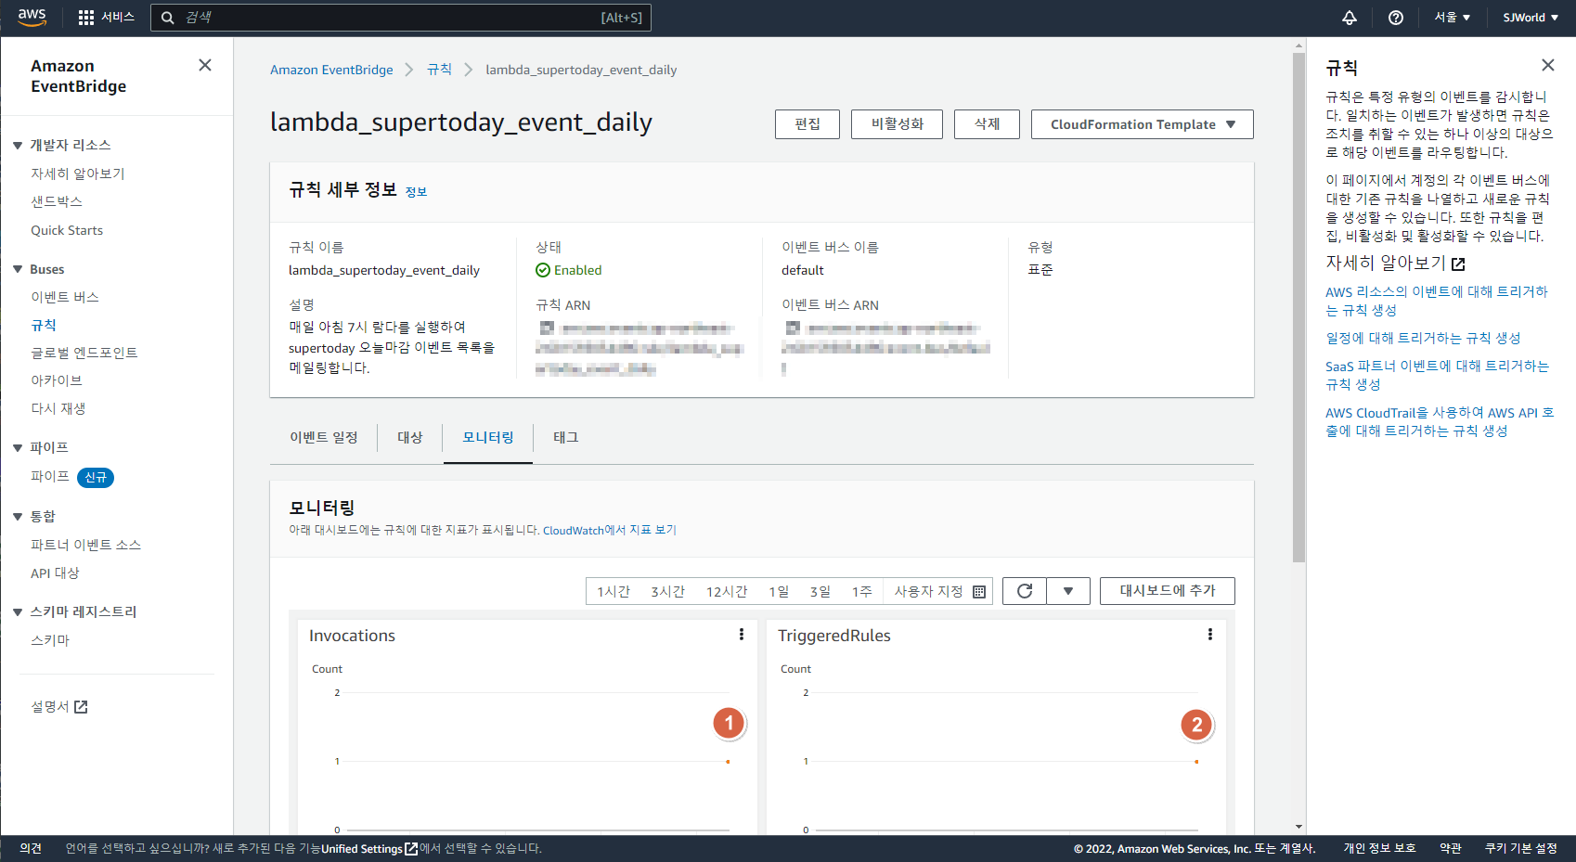Open the CloudFormation Template dropdown
The height and width of the screenshot is (862, 1576).
[x=1143, y=124]
